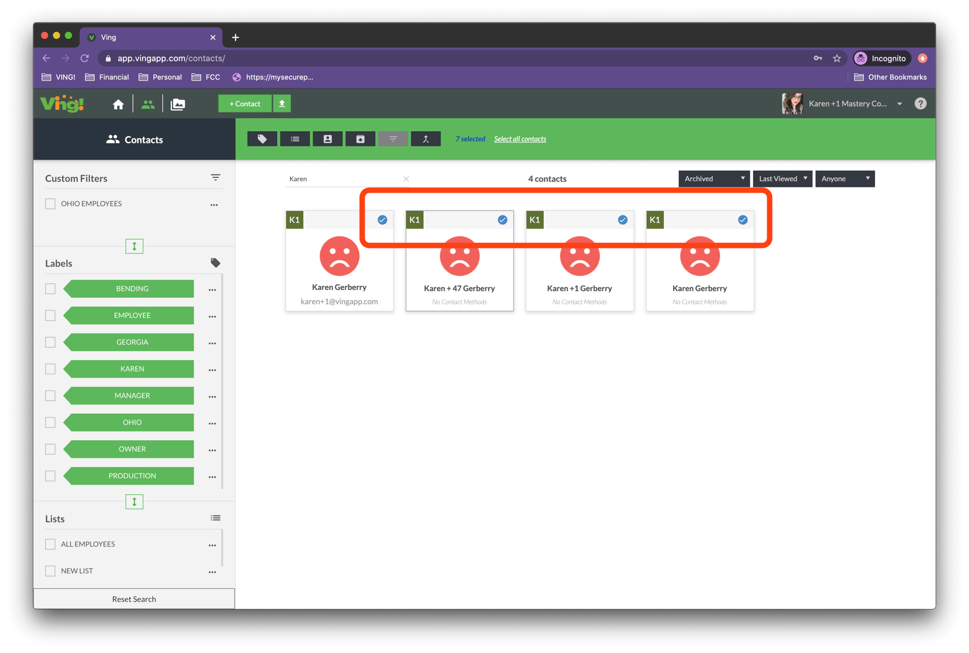The width and height of the screenshot is (969, 653).
Task: Toggle the BENDING label checkbox
Action: tap(50, 289)
